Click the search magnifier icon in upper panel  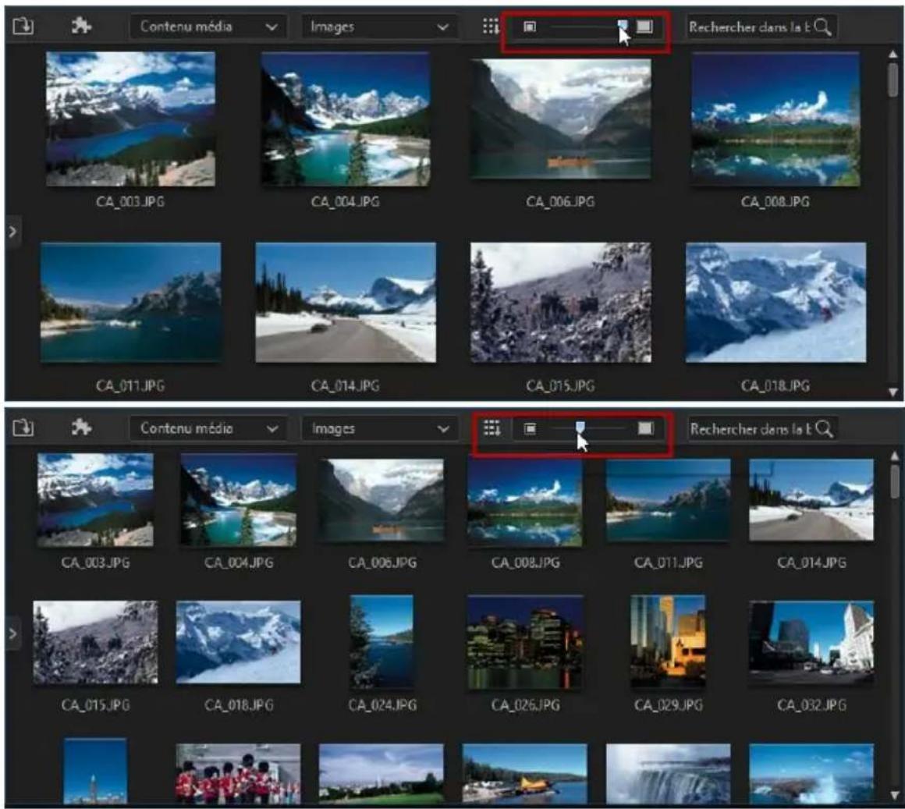coord(822,27)
